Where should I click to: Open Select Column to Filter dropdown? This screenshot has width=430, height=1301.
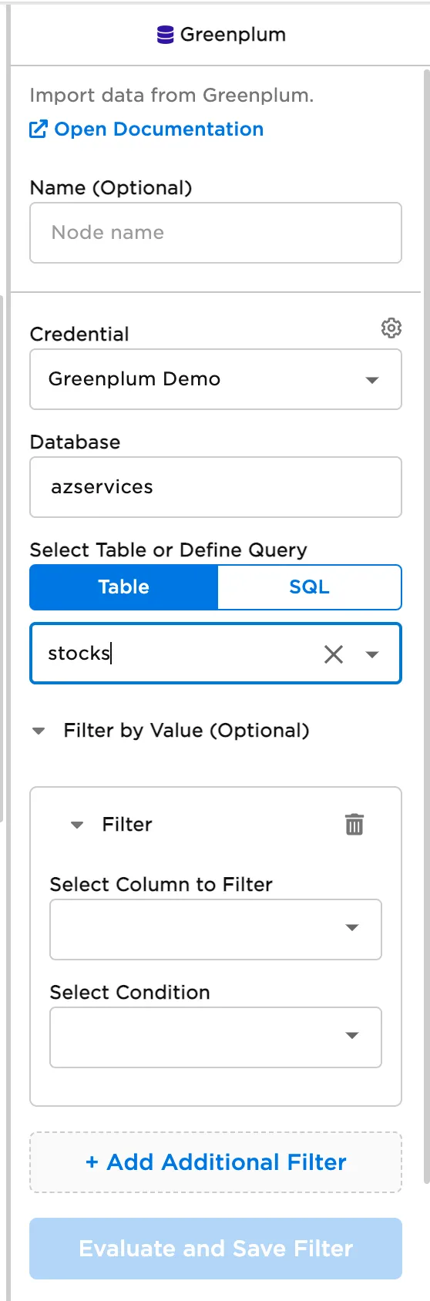(x=216, y=930)
